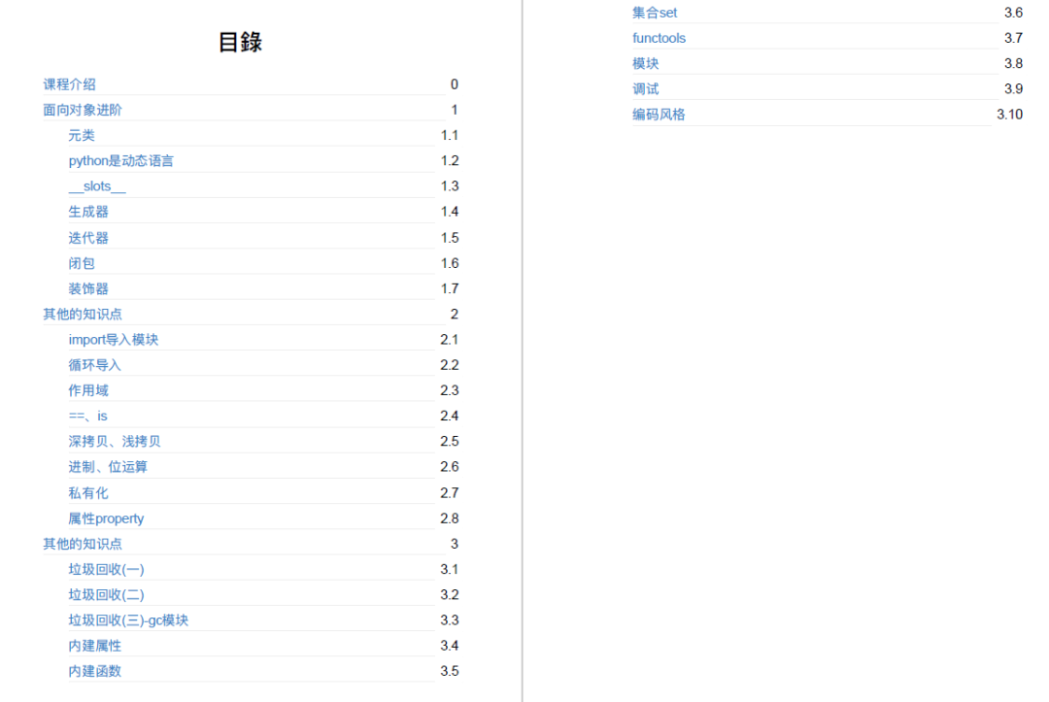Click the 调试 entry link

coord(644,88)
